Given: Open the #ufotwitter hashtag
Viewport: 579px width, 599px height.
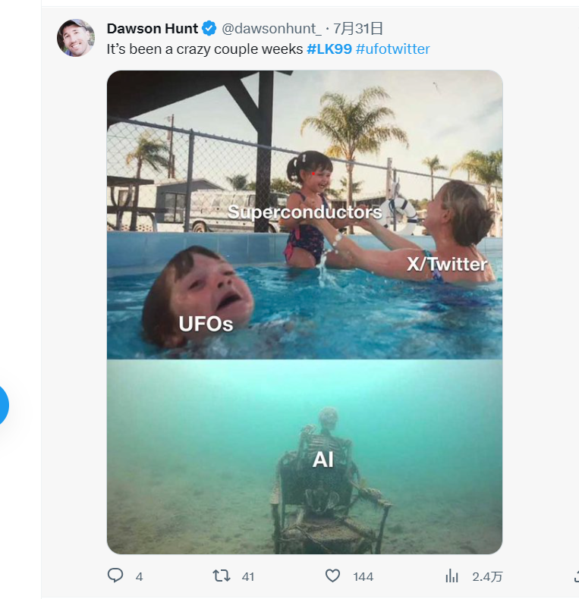Looking at the screenshot, I should [392, 49].
